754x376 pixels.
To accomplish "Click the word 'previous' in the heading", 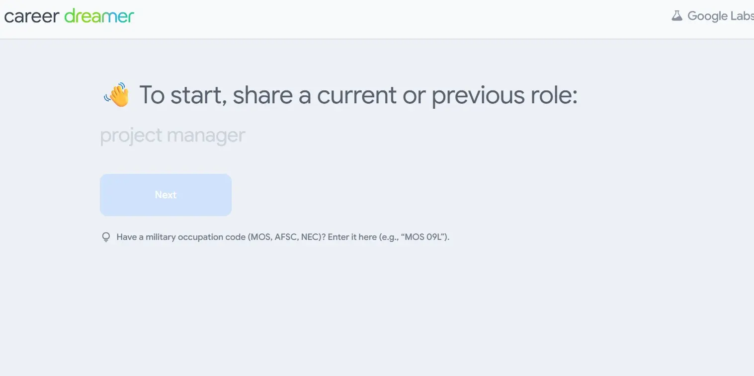I will pos(478,95).
